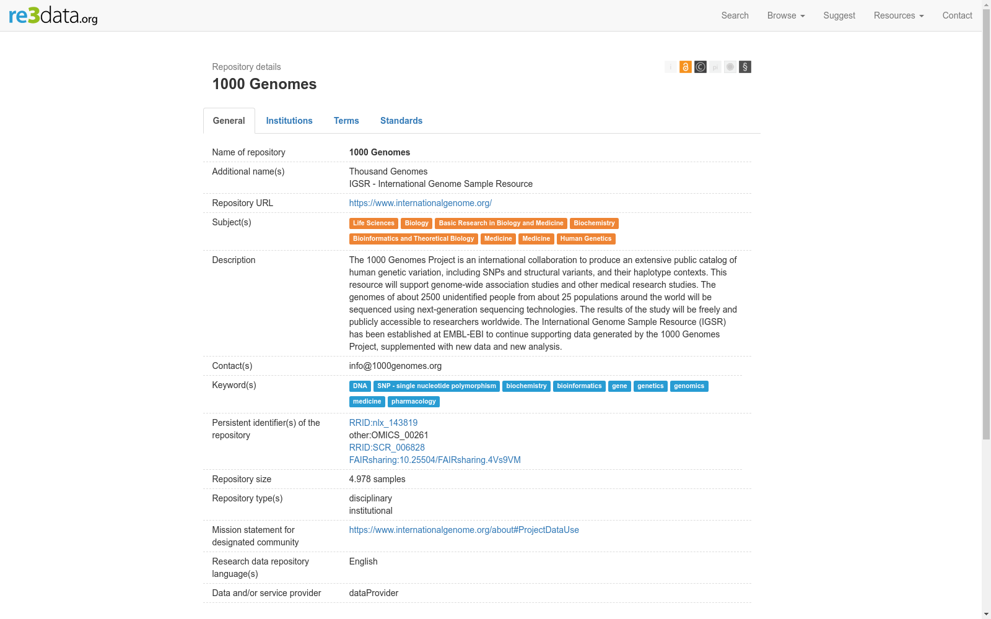This screenshot has width=991, height=619.
Task: Open the Contact page
Action: tap(958, 15)
